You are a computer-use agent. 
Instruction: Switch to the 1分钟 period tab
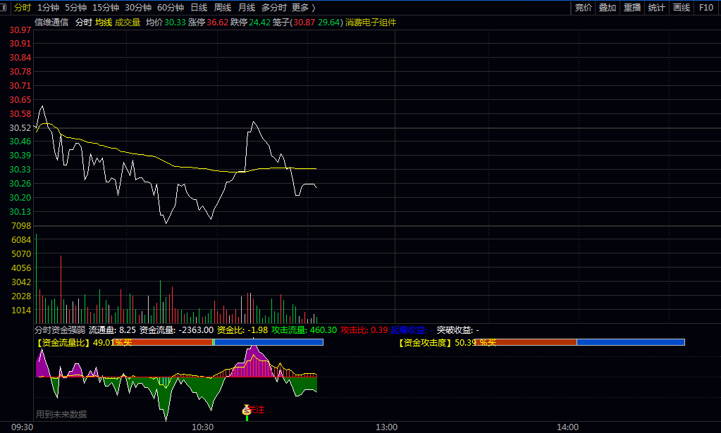point(48,8)
